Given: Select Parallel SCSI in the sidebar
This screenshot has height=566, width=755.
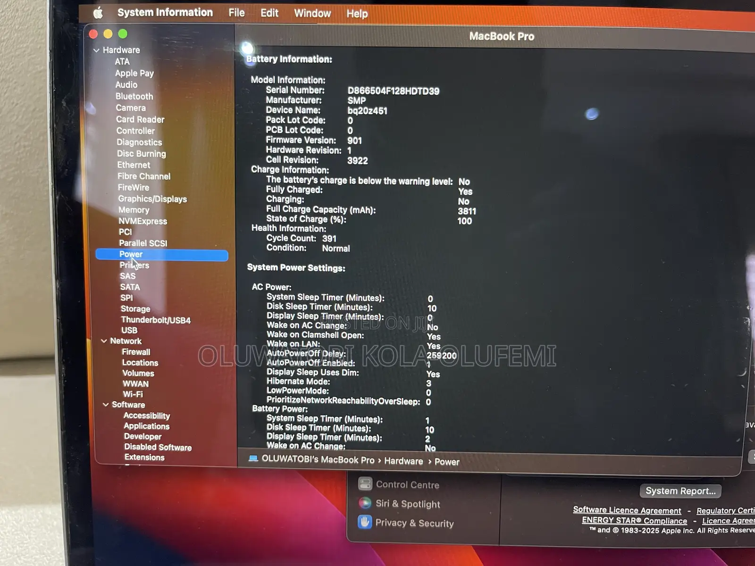Looking at the screenshot, I should 143,243.
